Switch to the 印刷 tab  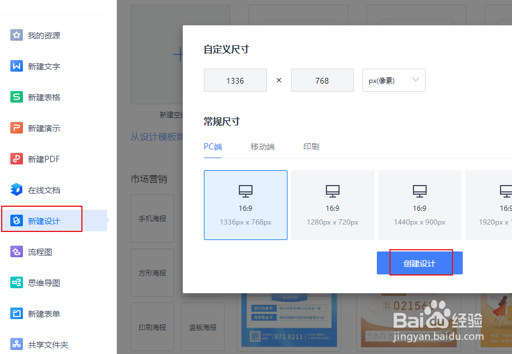[311, 147]
